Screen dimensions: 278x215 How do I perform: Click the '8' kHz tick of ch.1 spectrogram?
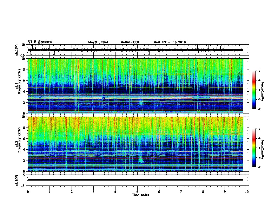coord(25,70)
